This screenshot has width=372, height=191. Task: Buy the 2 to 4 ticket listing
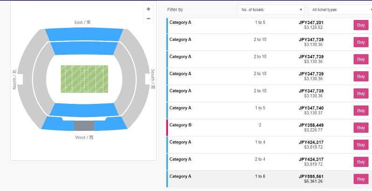pyautogui.click(x=361, y=162)
